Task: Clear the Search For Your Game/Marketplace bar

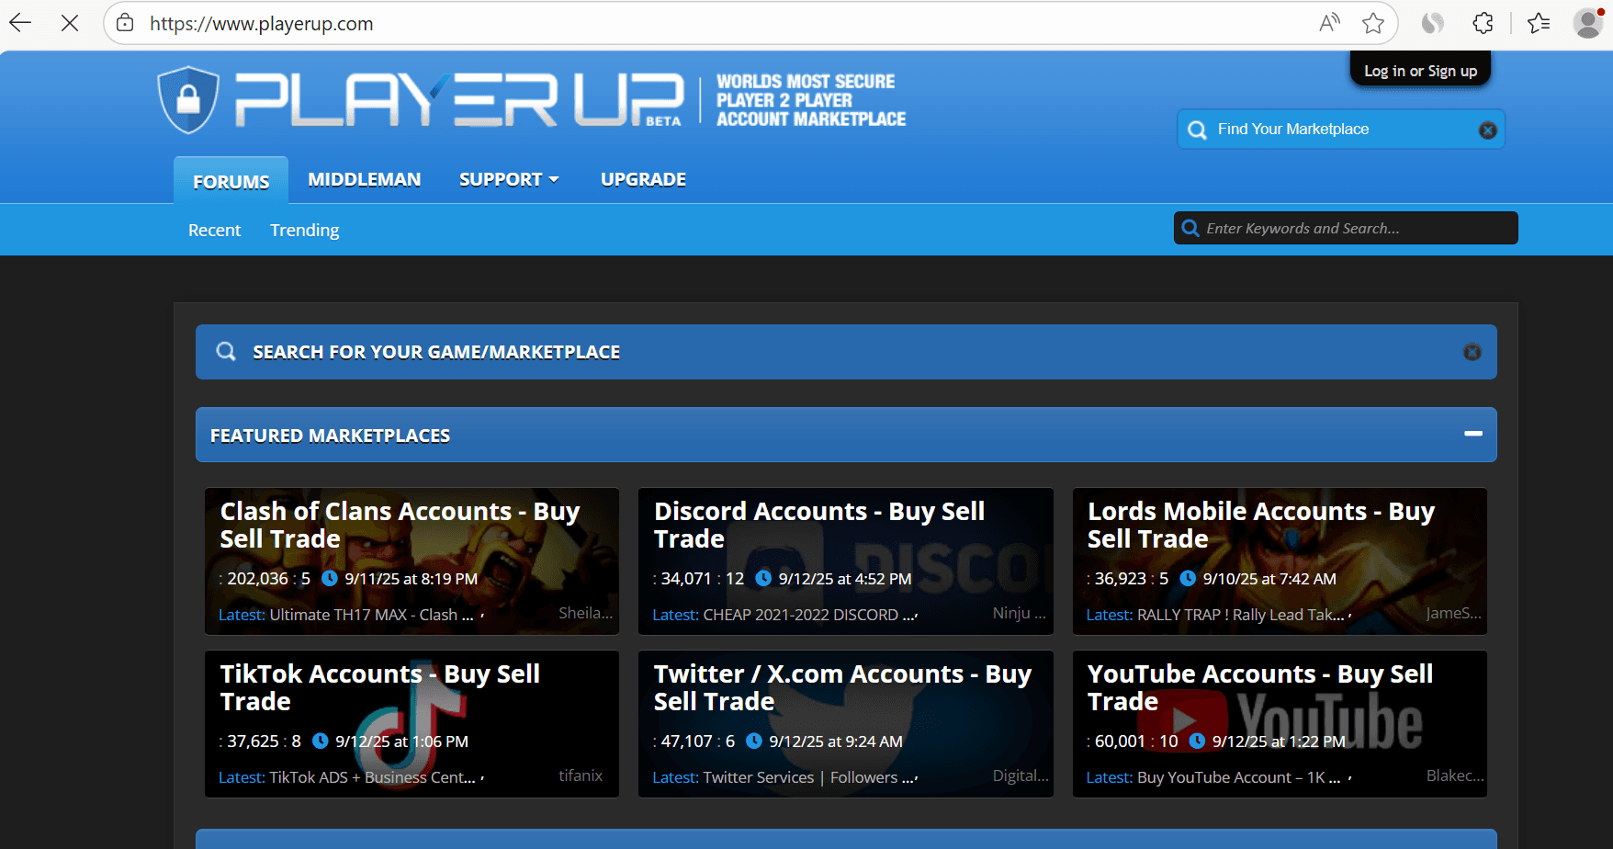Action: point(1472,352)
